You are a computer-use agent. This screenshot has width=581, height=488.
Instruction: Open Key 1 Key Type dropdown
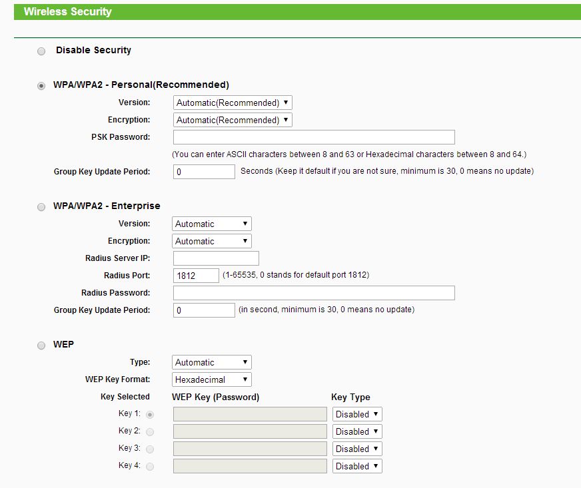(357, 414)
